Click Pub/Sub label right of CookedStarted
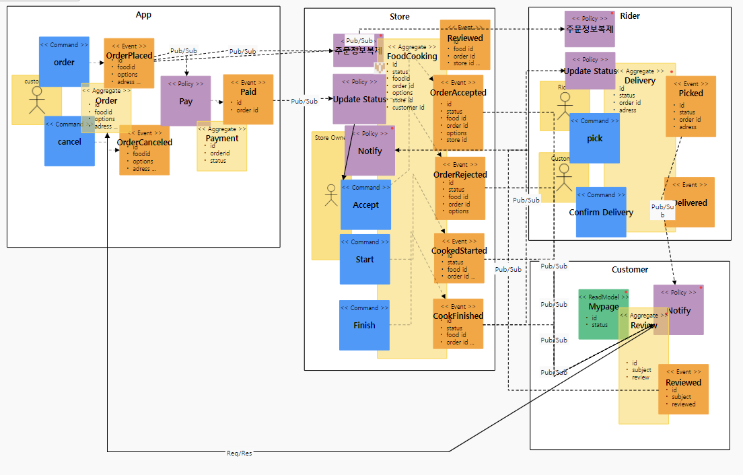The height and width of the screenshot is (475, 743). coord(508,269)
